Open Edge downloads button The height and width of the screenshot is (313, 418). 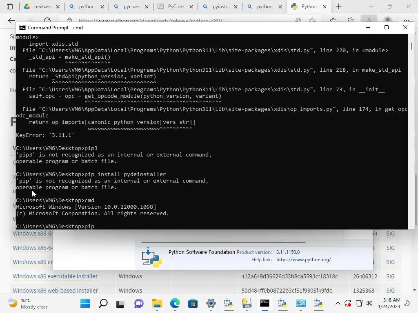click(369, 20)
